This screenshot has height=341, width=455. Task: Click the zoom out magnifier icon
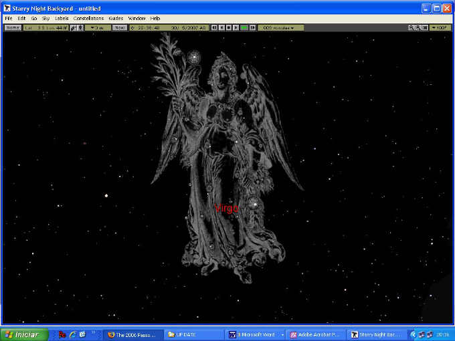[412, 28]
